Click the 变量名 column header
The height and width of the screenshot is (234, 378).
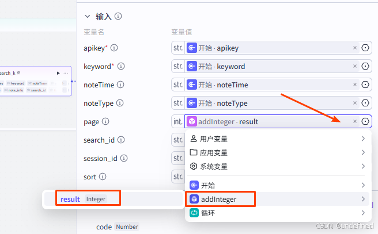point(94,32)
